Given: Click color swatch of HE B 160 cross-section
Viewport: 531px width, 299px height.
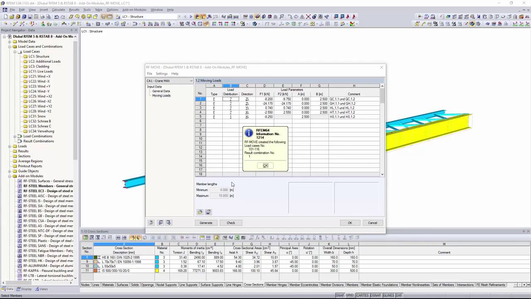Looking at the screenshot, I should (x=95, y=257).
